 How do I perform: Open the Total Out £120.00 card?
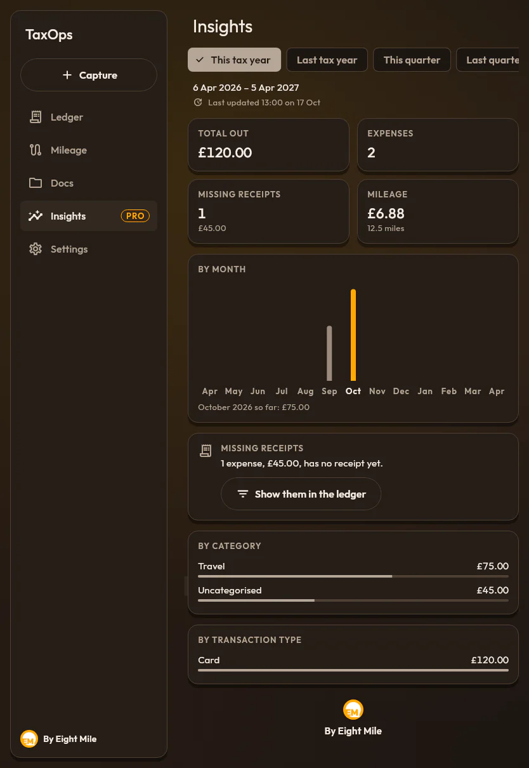coord(268,145)
